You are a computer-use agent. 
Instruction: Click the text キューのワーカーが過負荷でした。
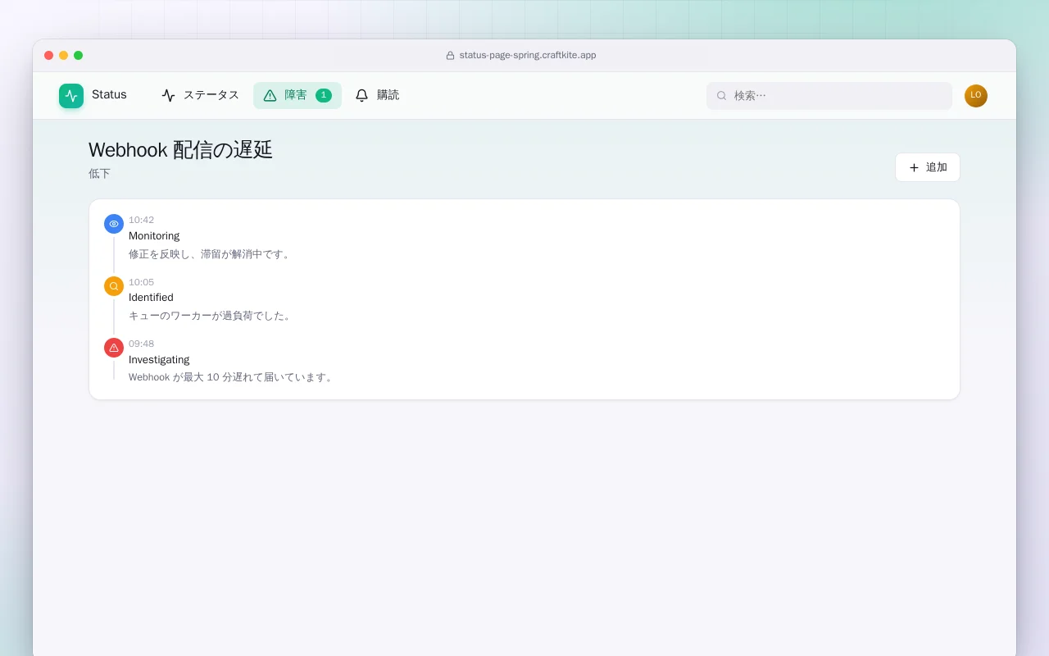click(x=211, y=316)
